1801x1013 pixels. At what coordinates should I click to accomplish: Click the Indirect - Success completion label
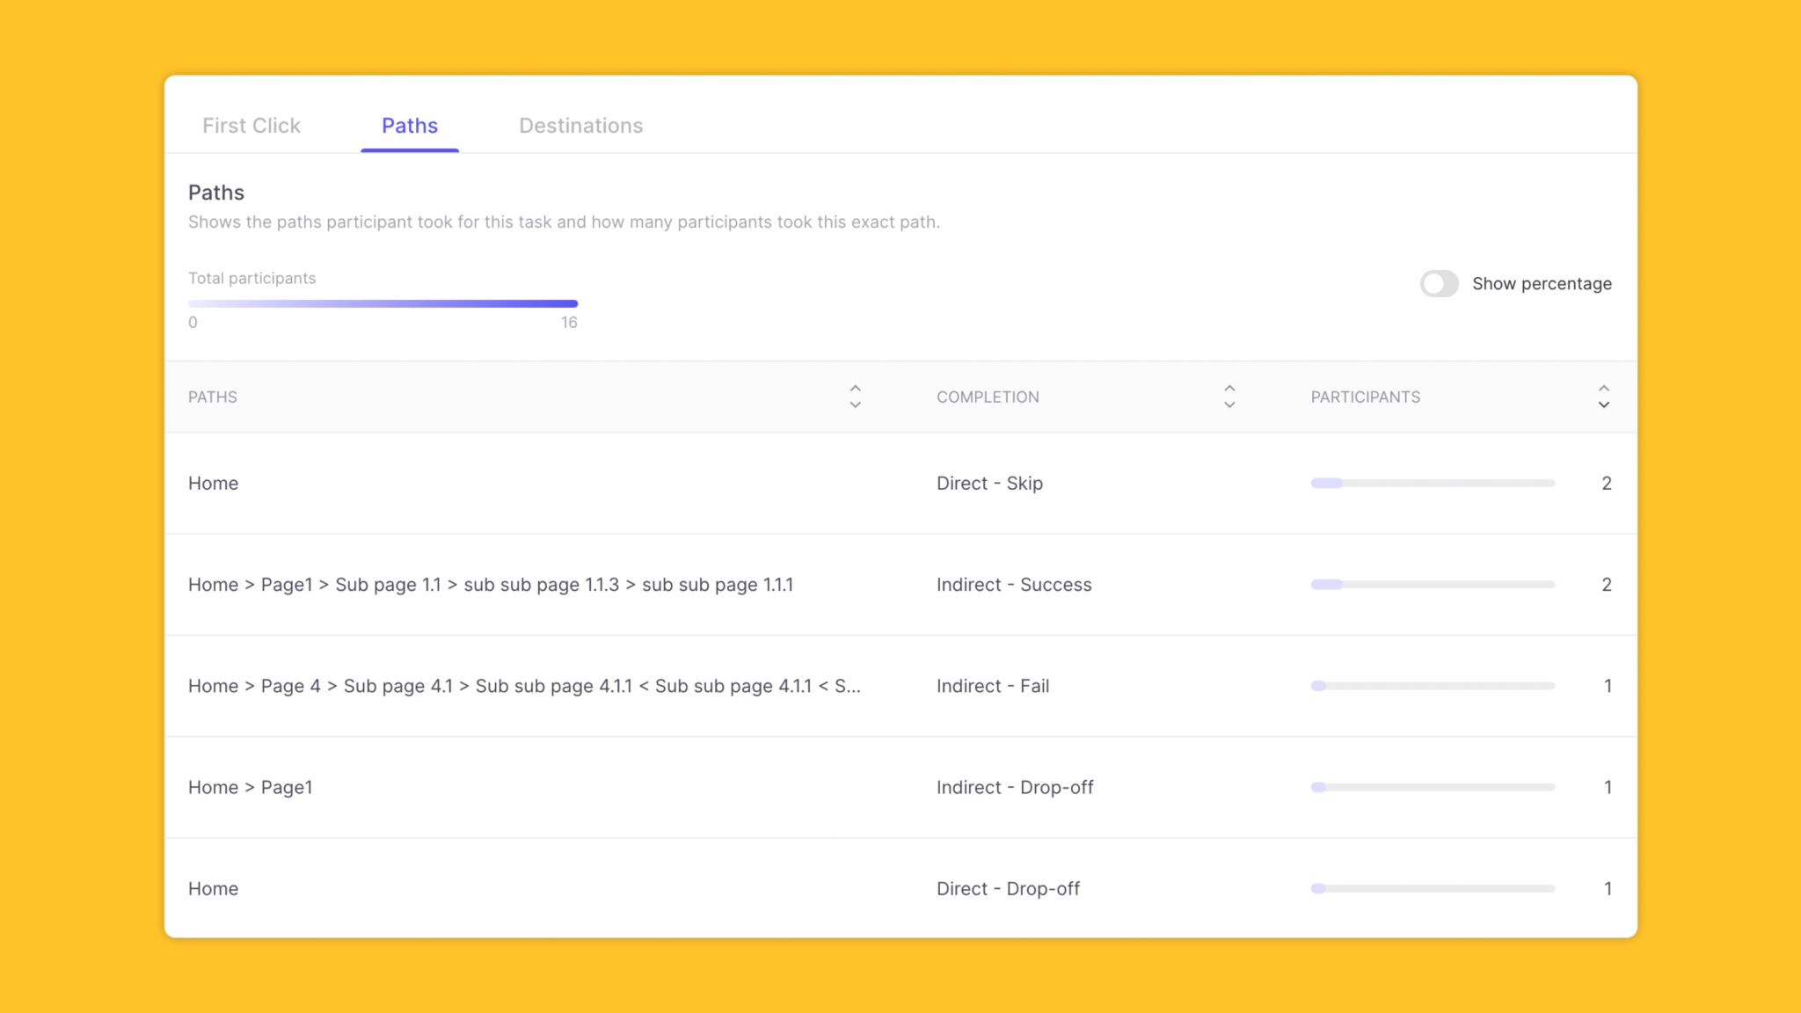click(x=1014, y=585)
